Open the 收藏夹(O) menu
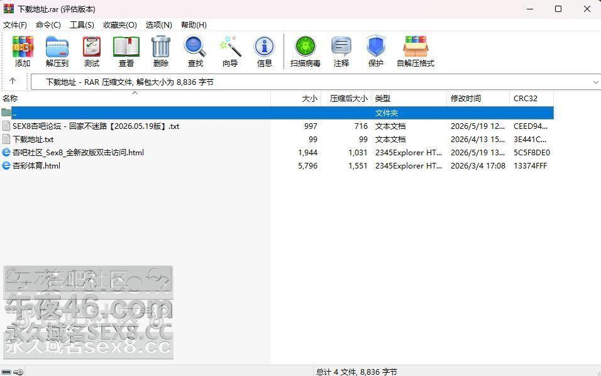 pos(120,25)
